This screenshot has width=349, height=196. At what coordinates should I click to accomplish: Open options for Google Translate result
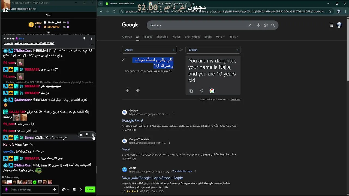tap(170, 143)
